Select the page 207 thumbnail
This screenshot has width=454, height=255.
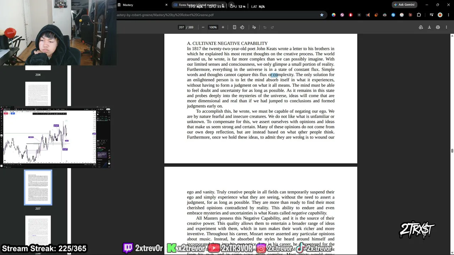(x=38, y=188)
